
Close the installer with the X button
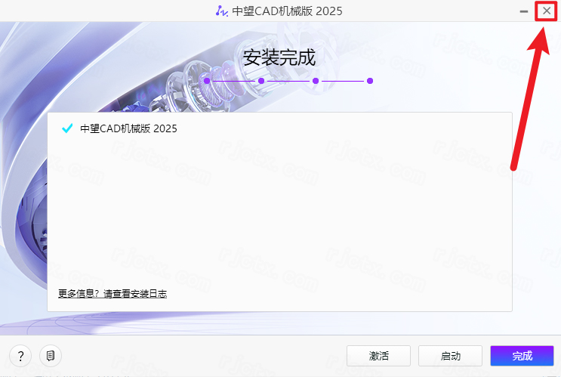pos(547,11)
